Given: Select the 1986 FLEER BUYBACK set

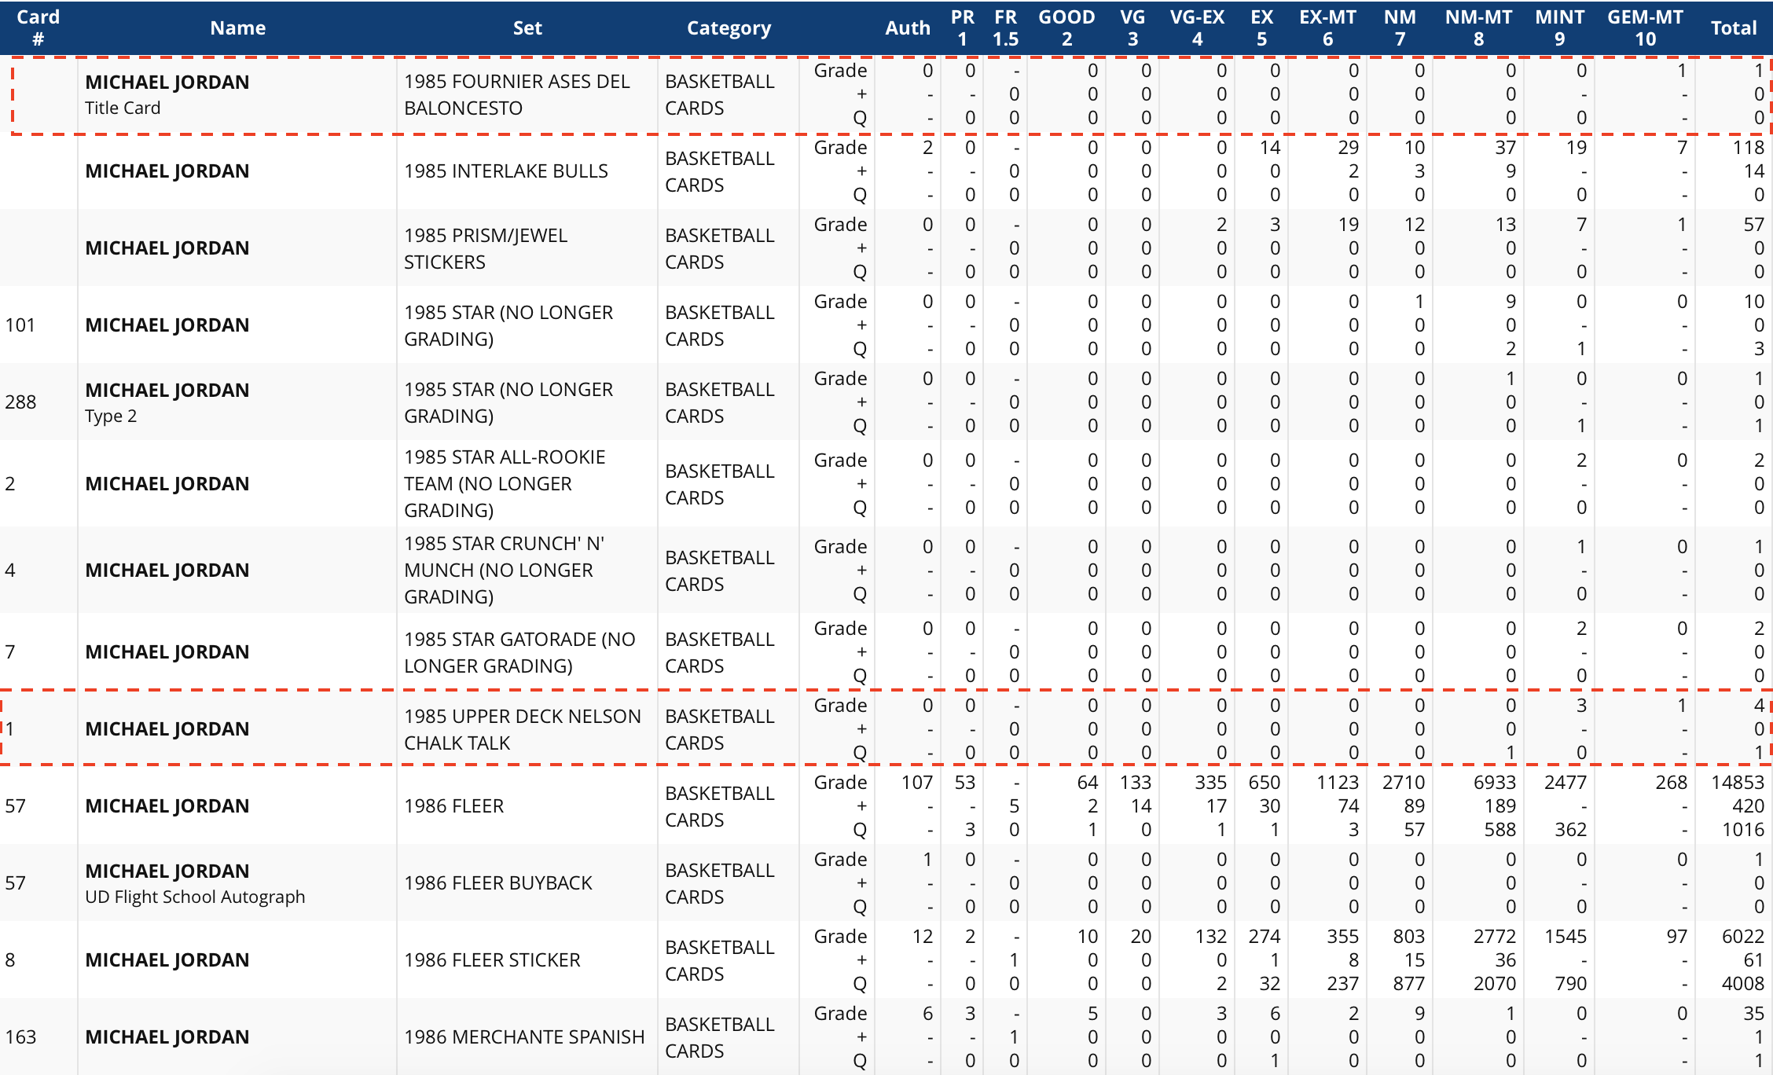Looking at the screenshot, I should [497, 883].
